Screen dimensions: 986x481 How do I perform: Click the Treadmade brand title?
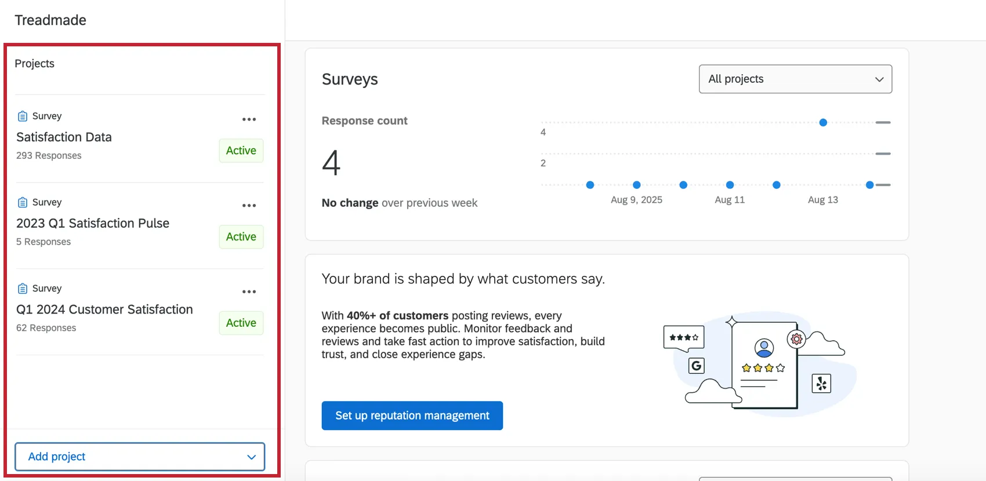tap(50, 20)
